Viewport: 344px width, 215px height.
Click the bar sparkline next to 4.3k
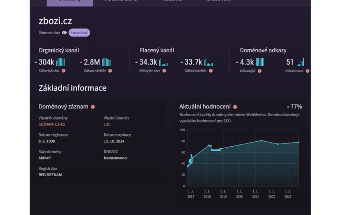pyautogui.click(x=260, y=62)
